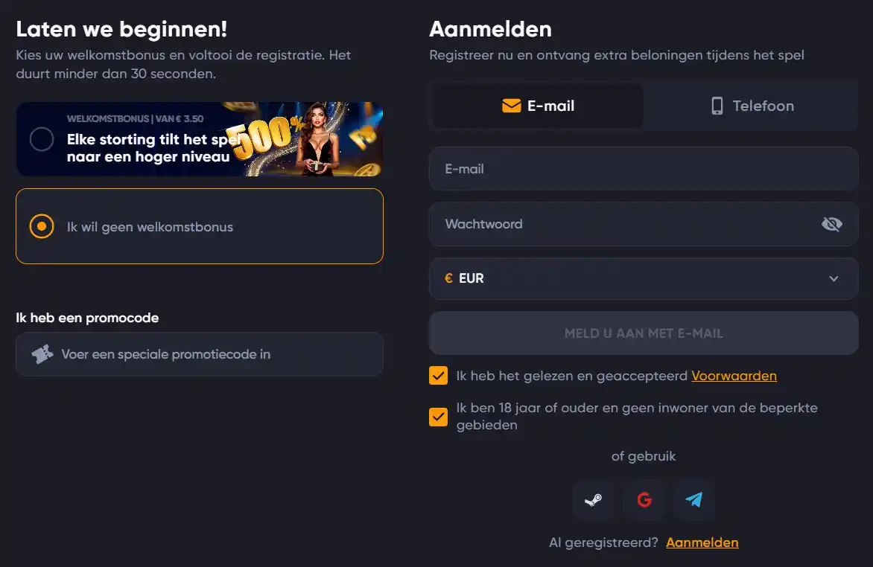Viewport: 873px width, 567px height.
Task: Switch to the Telefoon tab
Action: tap(752, 106)
